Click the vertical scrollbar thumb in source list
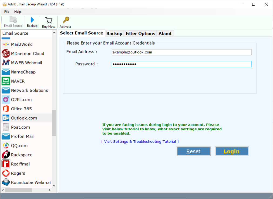The image size is (273, 199). pyautogui.click(x=54, y=123)
